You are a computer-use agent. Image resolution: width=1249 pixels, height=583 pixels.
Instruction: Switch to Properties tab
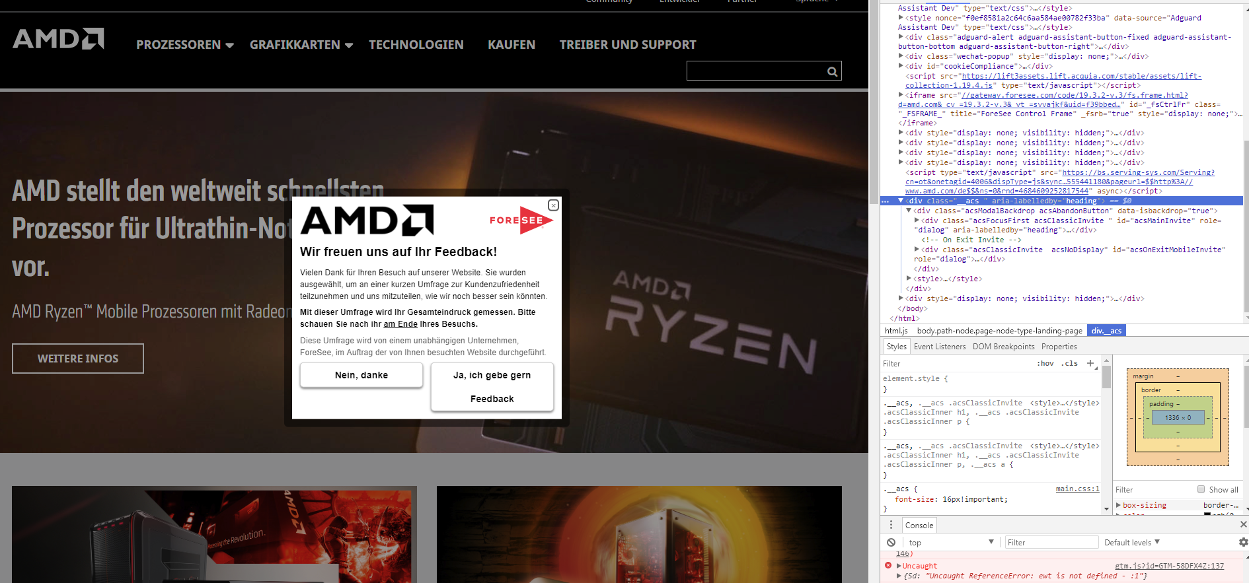[1059, 347]
